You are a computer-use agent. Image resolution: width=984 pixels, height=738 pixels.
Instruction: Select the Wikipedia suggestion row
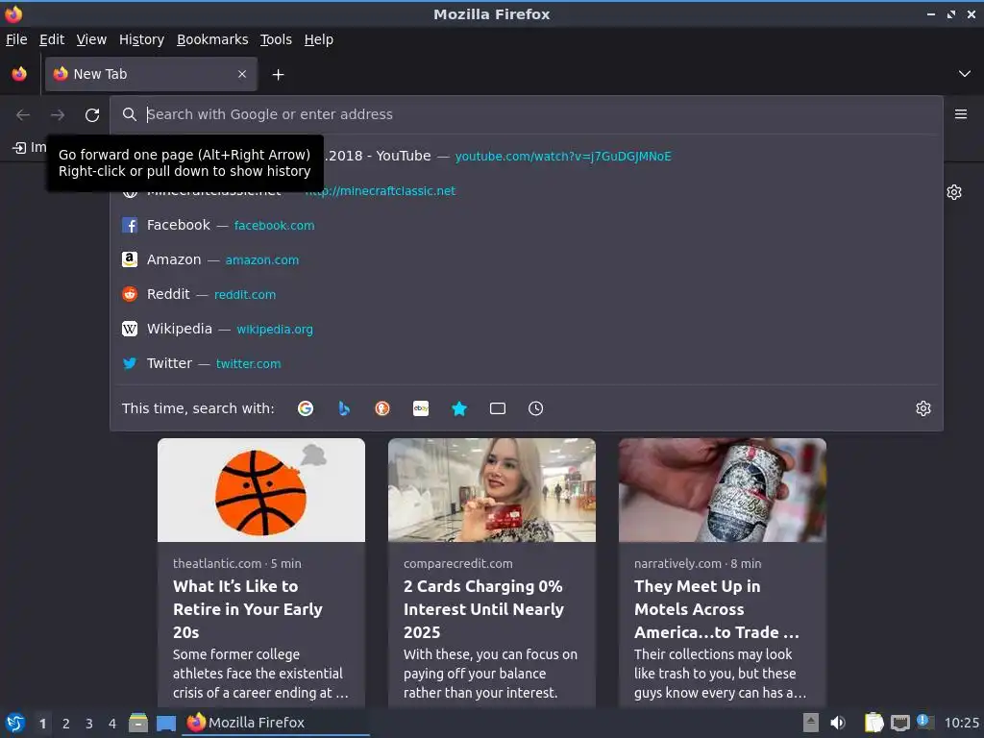[526, 329]
